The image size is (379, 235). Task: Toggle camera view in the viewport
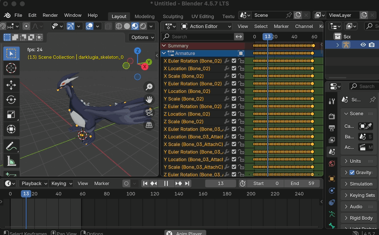(149, 112)
